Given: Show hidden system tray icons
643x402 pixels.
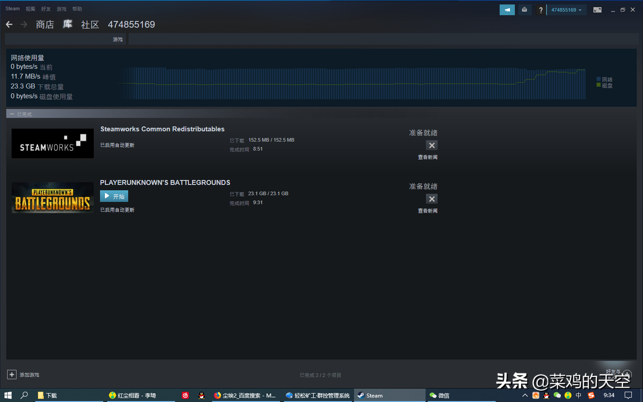Looking at the screenshot, I should coord(525,395).
